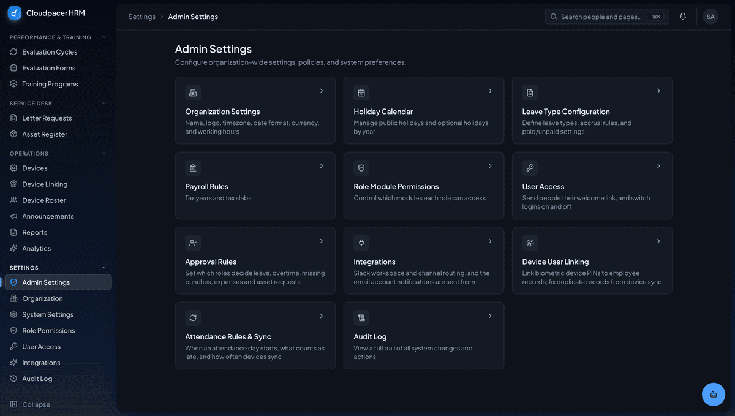Click "Tax years and tax slabs" text
Screen dimensions: 735x416
[218, 198]
